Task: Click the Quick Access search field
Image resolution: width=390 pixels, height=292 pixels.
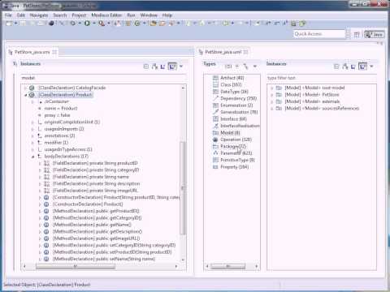Action: [x=319, y=34]
